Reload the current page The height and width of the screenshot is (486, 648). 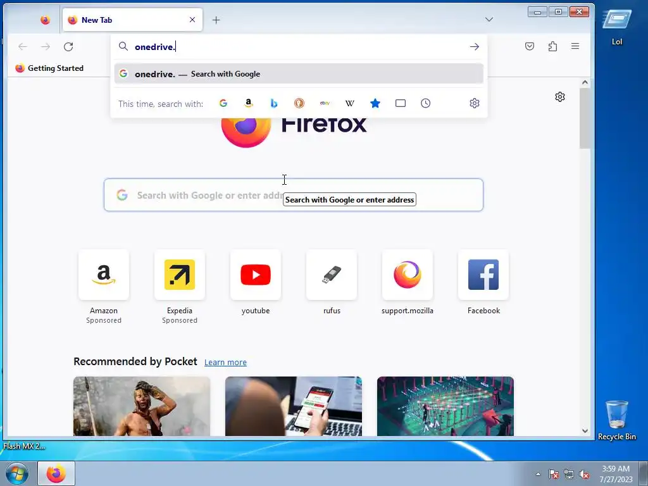point(68,47)
